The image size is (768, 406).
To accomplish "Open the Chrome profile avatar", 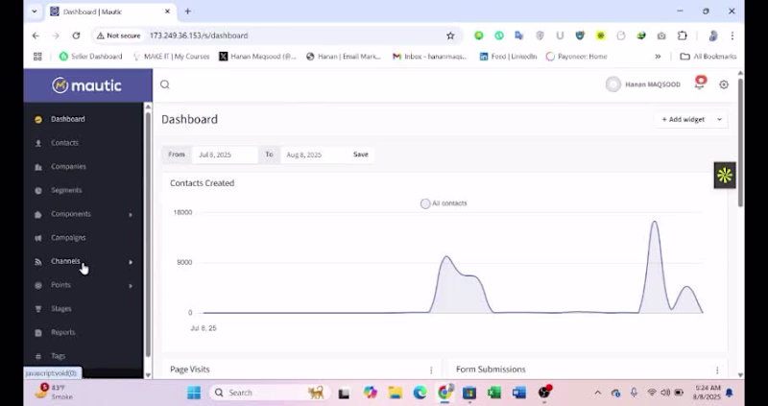I will [712, 36].
